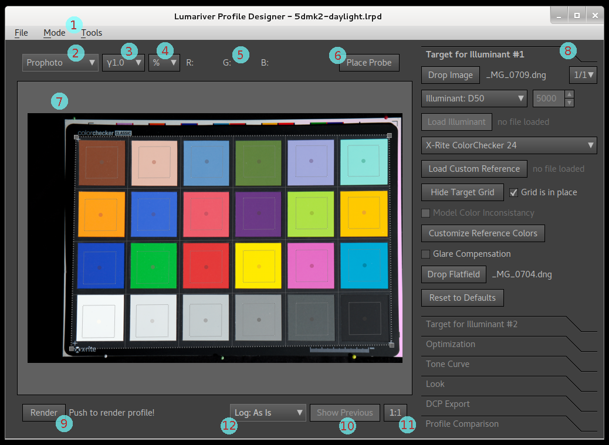Click the Place Probe button
The image size is (609, 445).
coord(369,63)
